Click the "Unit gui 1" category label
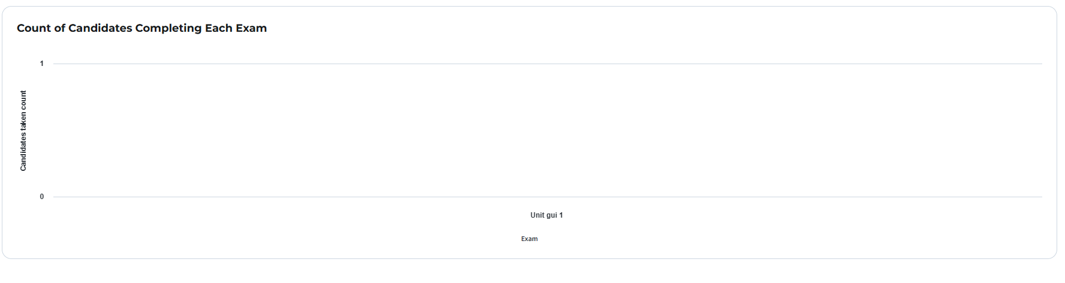1065x283 pixels. pos(546,215)
